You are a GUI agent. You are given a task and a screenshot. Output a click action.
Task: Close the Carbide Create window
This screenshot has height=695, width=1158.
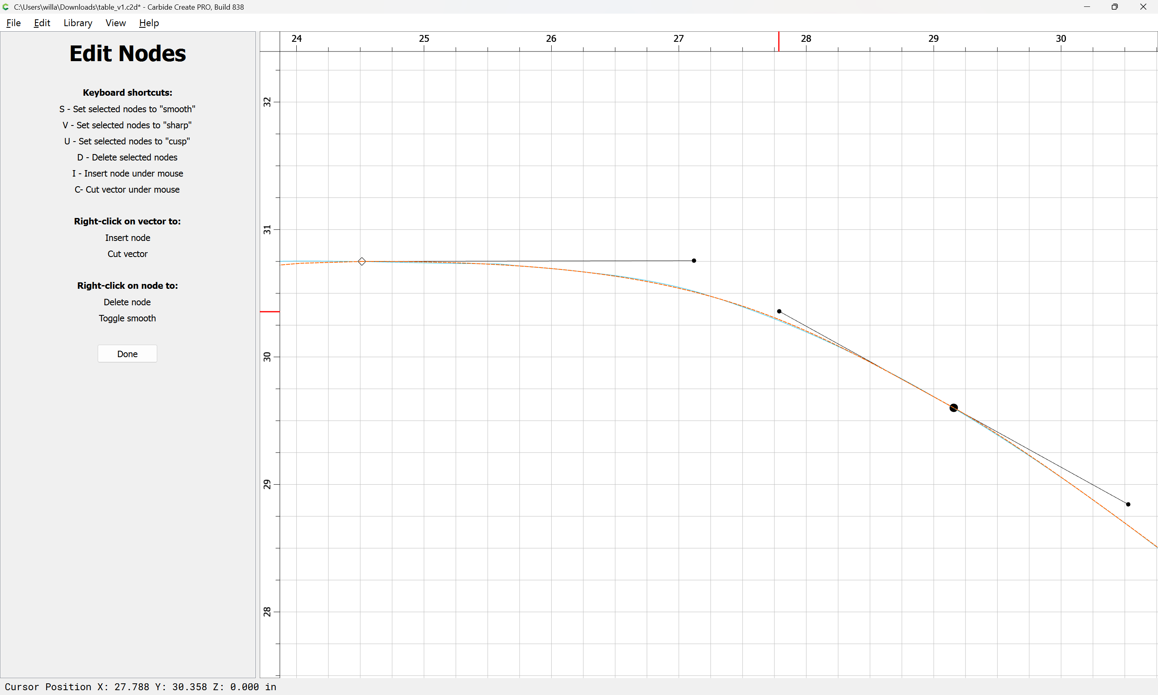[1143, 6]
